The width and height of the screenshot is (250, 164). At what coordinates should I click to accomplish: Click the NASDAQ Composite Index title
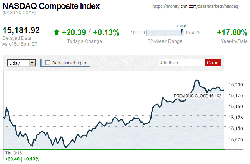tap(51, 6)
